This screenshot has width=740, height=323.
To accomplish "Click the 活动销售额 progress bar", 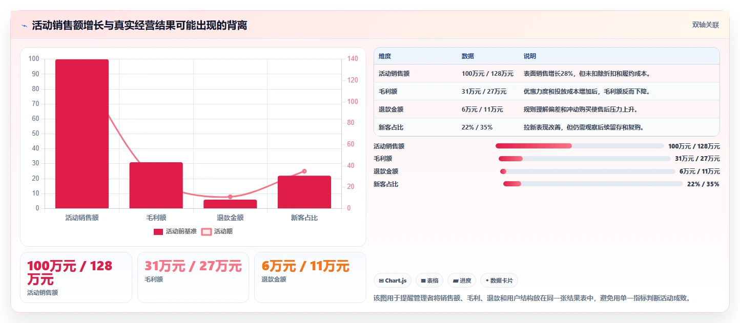I will (580, 146).
